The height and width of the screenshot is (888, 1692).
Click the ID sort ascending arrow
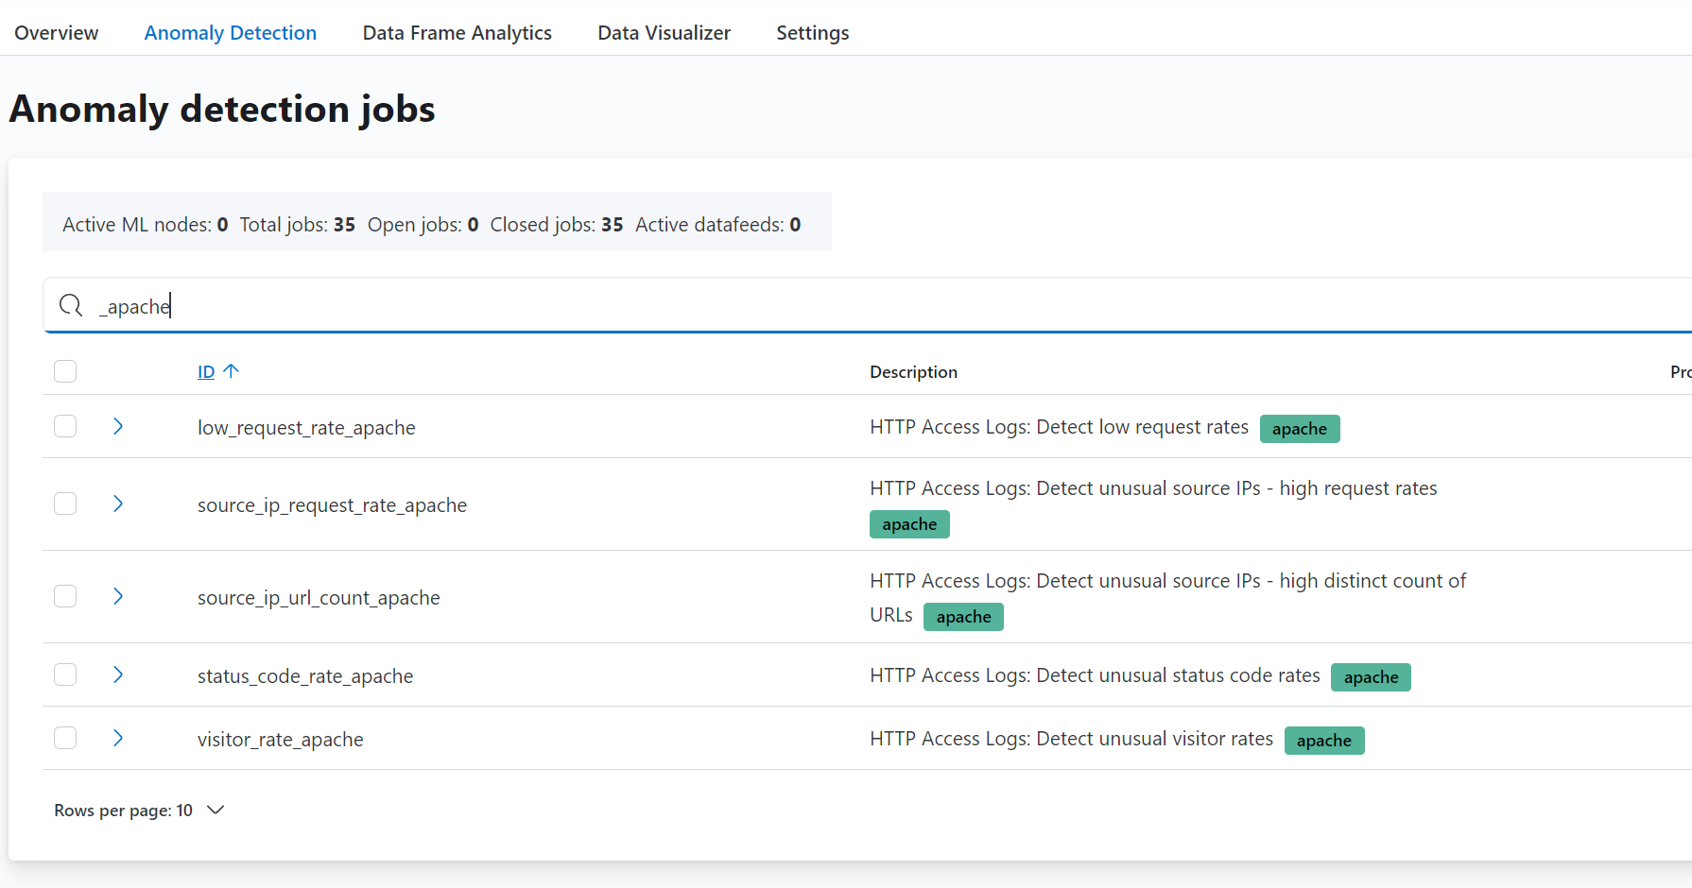232,371
